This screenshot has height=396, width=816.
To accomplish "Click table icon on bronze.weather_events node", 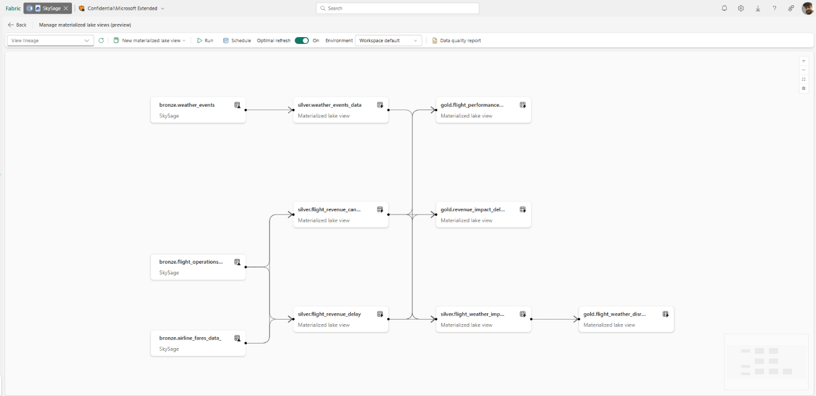I will coord(237,105).
